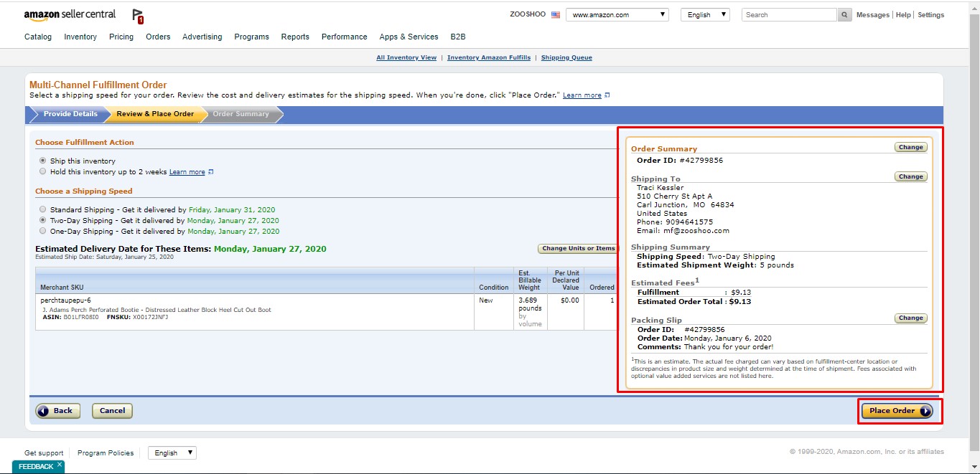Open the footer English language dropdown

click(172, 452)
